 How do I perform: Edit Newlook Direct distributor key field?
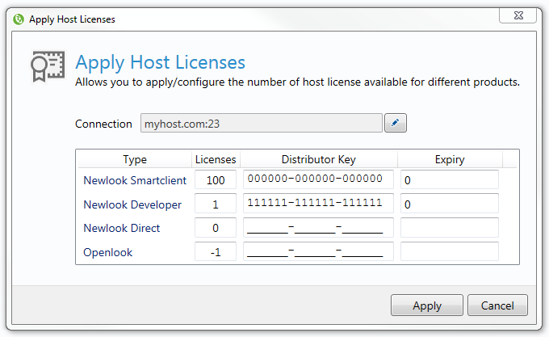[318, 228]
